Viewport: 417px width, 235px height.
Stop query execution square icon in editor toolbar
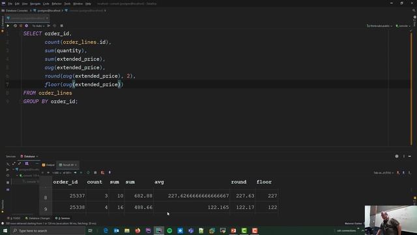coord(61,26)
